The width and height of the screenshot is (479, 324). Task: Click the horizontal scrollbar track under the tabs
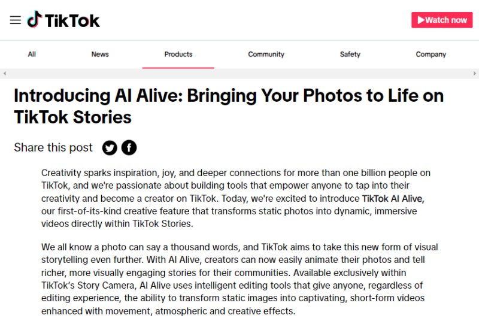click(239, 73)
